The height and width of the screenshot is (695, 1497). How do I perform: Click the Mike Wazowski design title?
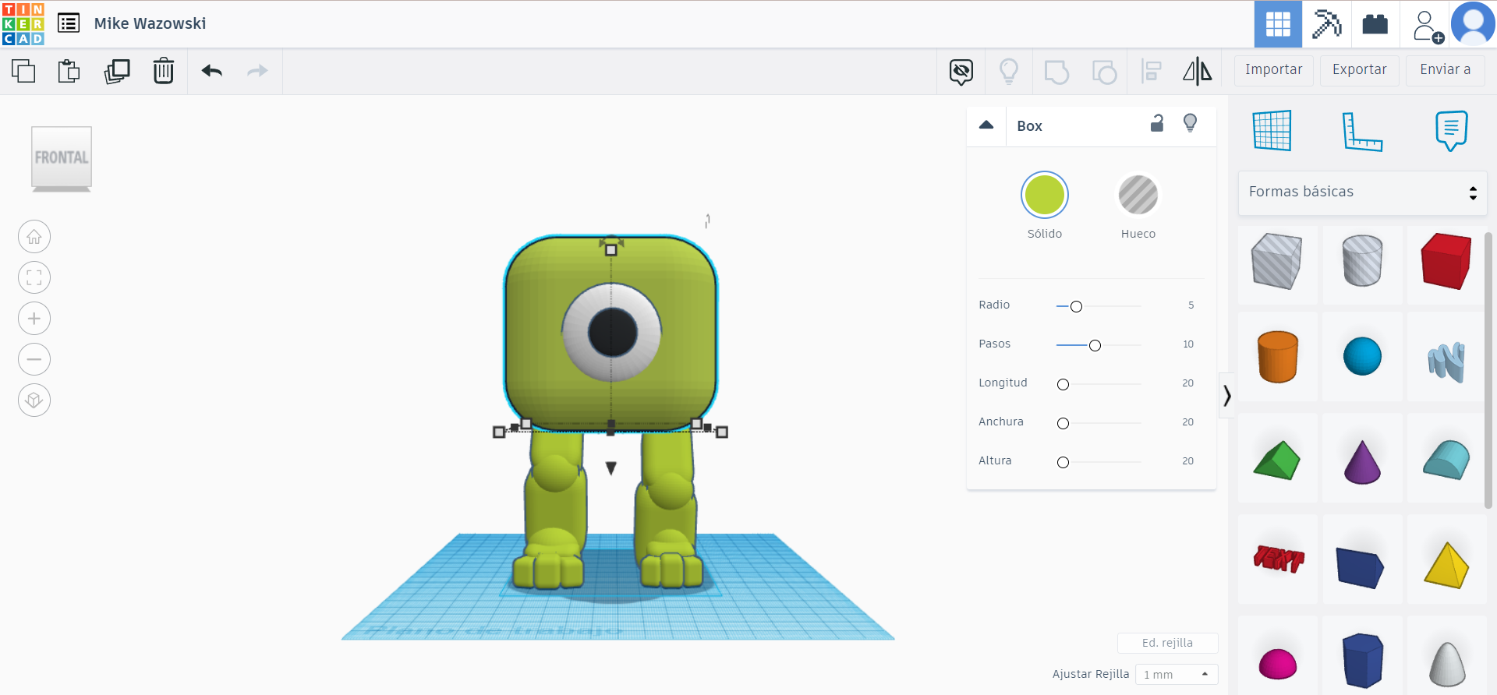(150, 23)
